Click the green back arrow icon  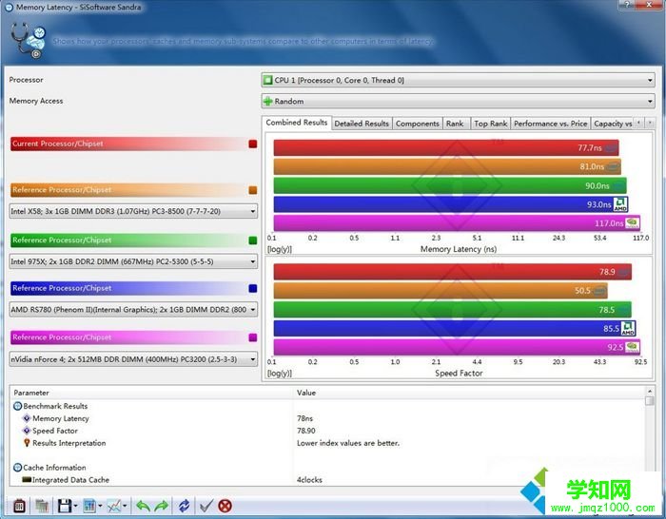click(143, 506)
